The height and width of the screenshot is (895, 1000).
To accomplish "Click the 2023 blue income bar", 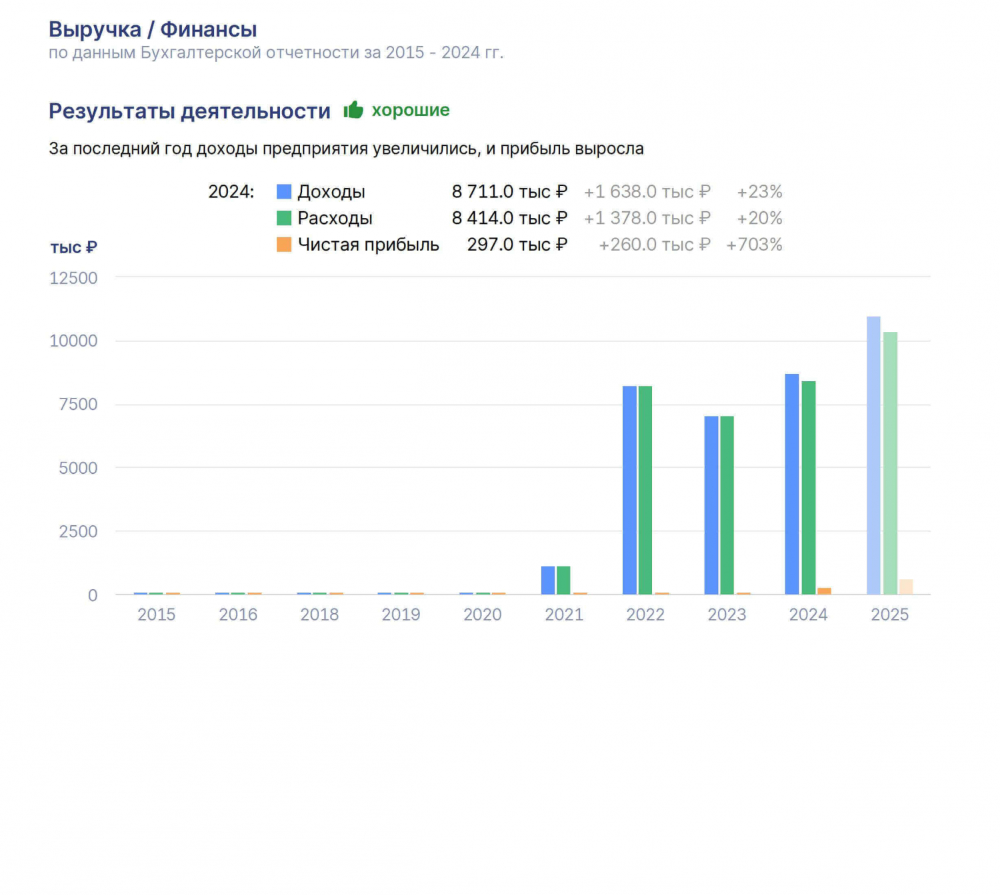I will coord(711,505).
